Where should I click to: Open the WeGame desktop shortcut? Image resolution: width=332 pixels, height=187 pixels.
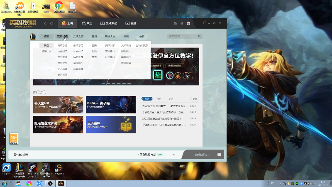click(x=59, y=169)
